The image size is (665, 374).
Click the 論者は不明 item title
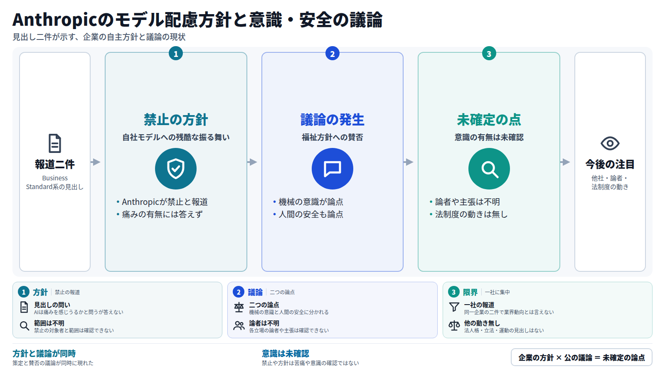coord(264,323)
